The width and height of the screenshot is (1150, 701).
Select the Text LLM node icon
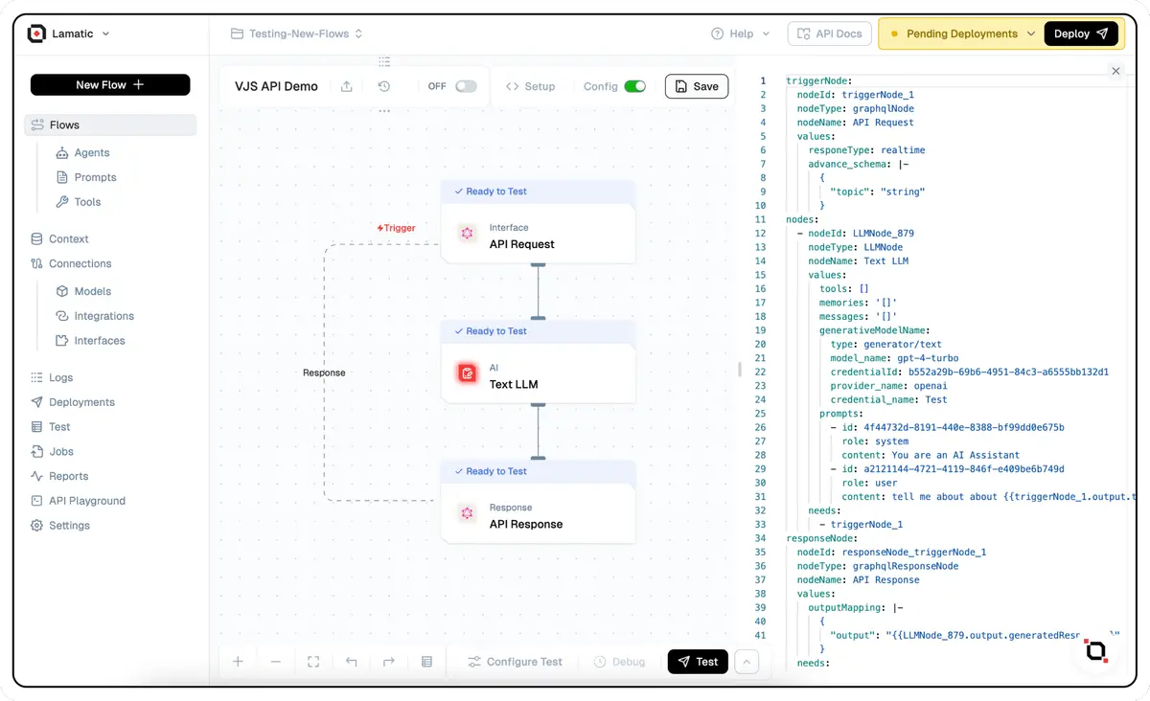[467, 373]
